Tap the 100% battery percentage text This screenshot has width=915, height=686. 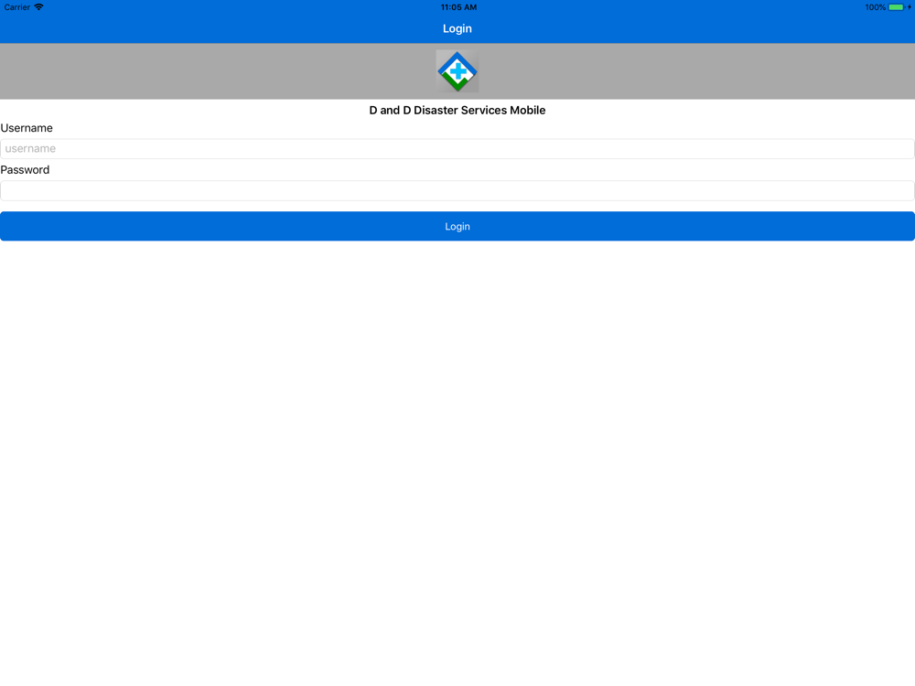point(876,7)
